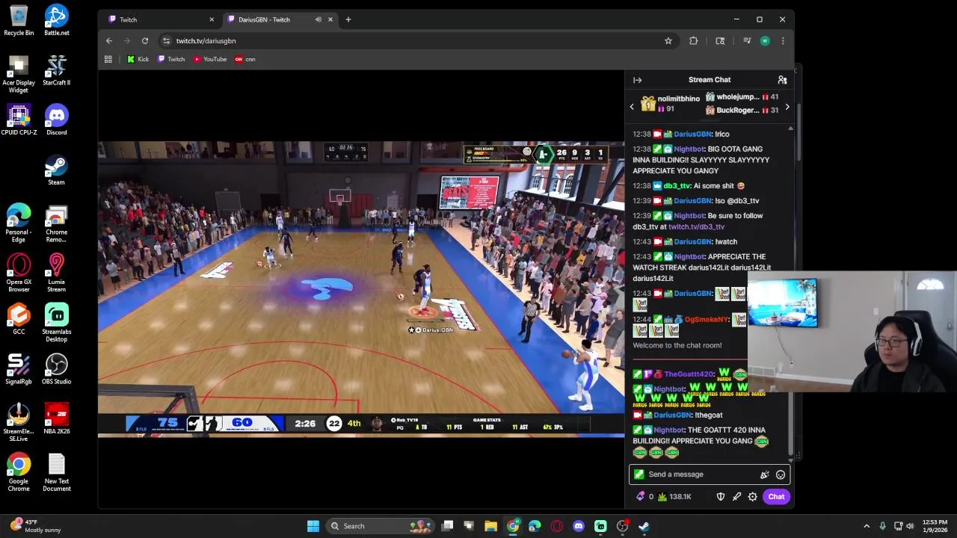
Task: Open the Discord desktop shortcut
Action: pos(56,120)
